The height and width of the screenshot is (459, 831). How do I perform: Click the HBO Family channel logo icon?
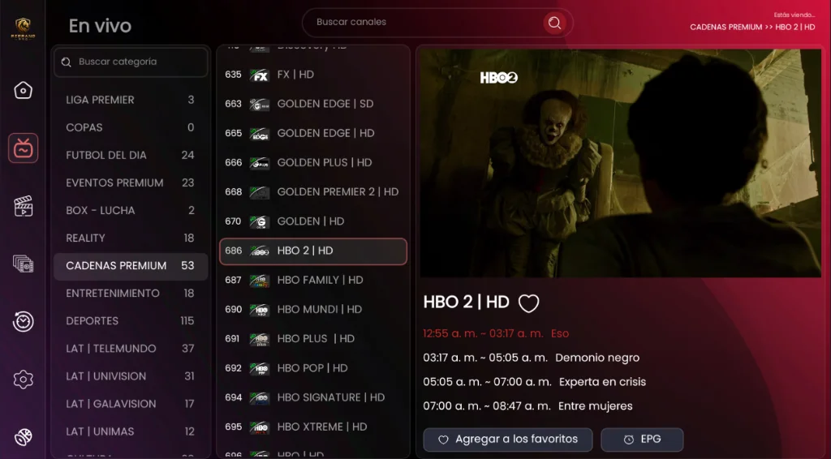[x=260, y=281]
